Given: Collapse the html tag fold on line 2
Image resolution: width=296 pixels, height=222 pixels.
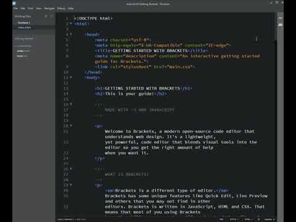Looking at the screenshot, I should [x=71, y=23].
